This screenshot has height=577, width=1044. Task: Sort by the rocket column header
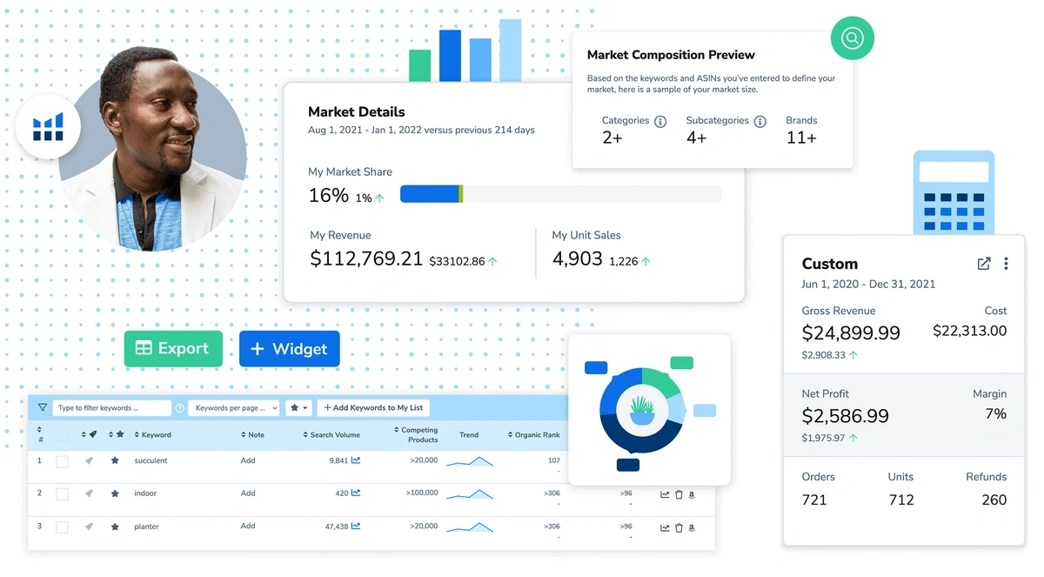pos(89,434)
